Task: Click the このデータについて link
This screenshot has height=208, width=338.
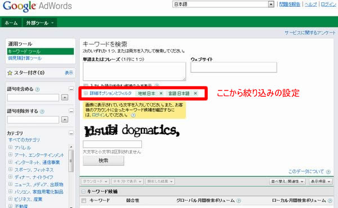Action: [306, 171]
